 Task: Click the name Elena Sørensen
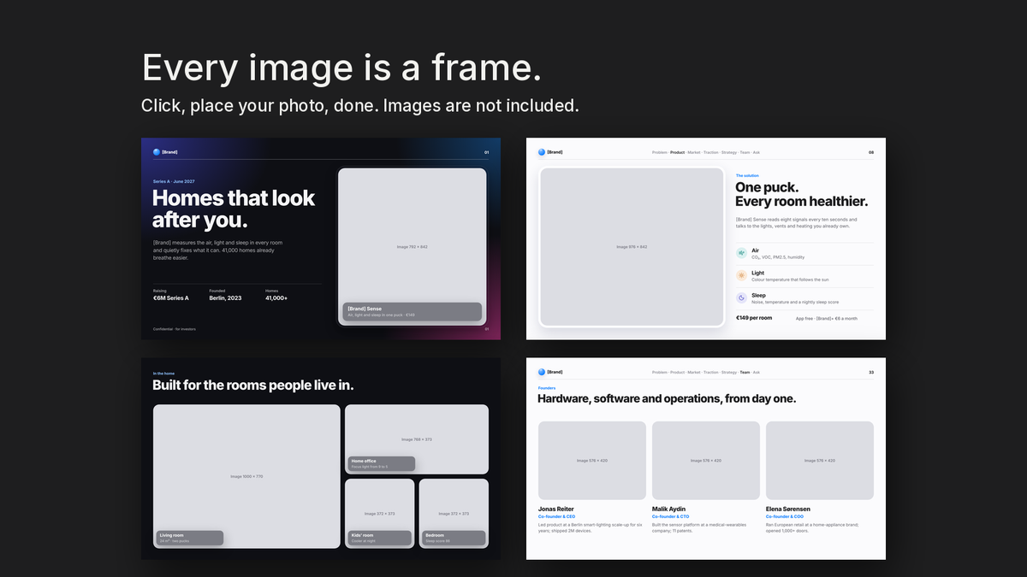pyautogui.click(x=790, y=509)
